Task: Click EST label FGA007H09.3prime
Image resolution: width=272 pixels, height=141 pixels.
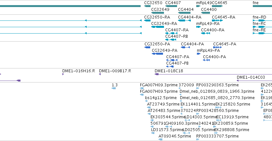Action: click(159, 85)
